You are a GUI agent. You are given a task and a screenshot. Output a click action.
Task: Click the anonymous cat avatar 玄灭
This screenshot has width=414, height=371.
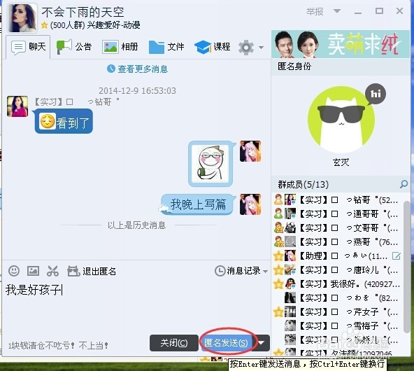tap(341, 120)
